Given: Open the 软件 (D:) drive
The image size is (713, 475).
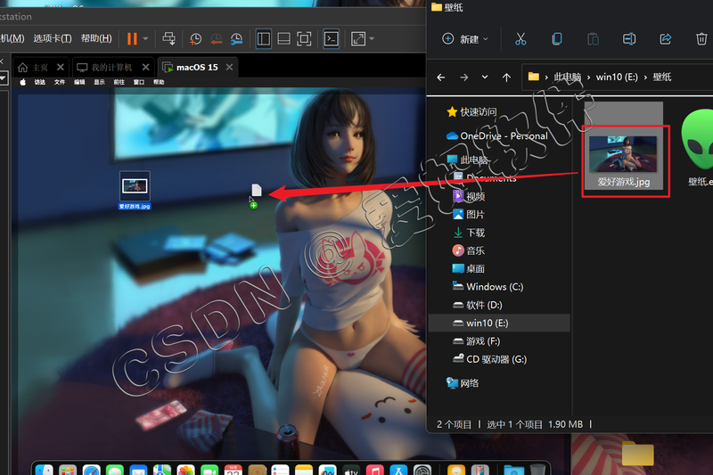Looking at the screenshot, I should click(478, 305).
